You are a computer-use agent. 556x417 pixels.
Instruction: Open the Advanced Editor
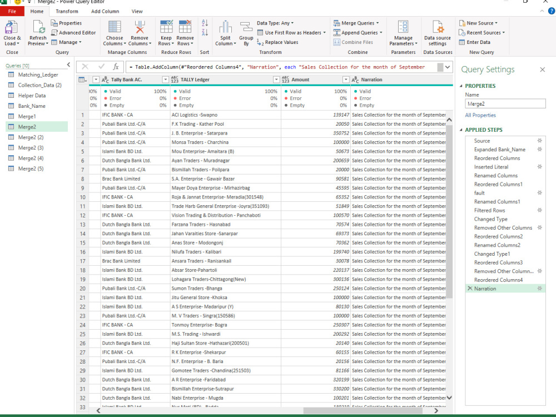click(73, 33)
